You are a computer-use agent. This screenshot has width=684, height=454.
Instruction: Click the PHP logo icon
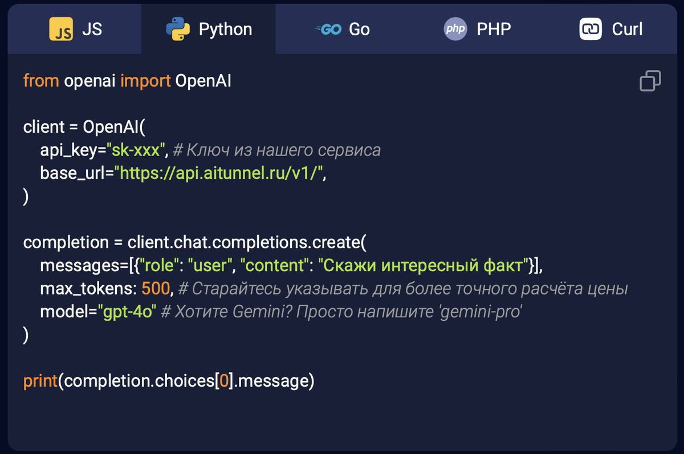pos(455,28)
